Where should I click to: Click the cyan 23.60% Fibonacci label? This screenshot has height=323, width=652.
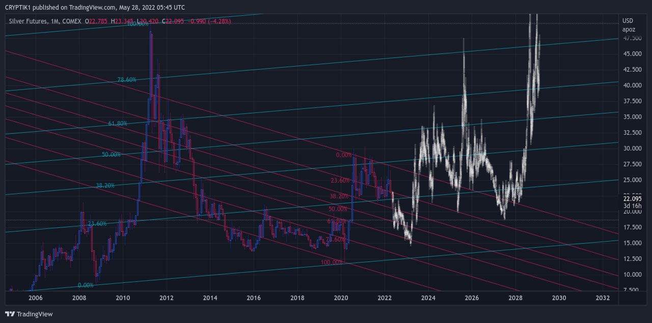coord(97,224)
